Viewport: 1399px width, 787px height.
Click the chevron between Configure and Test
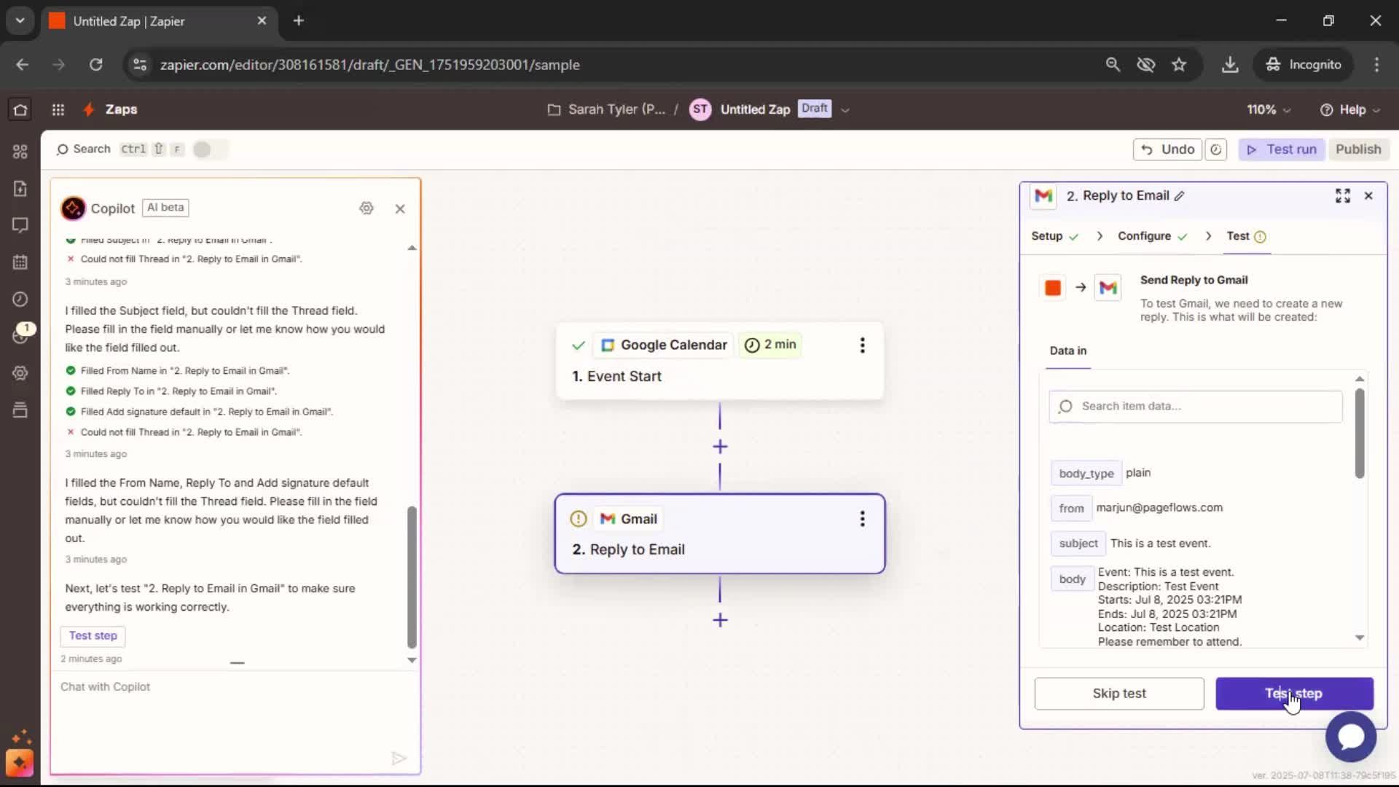tap(1208, 236)
